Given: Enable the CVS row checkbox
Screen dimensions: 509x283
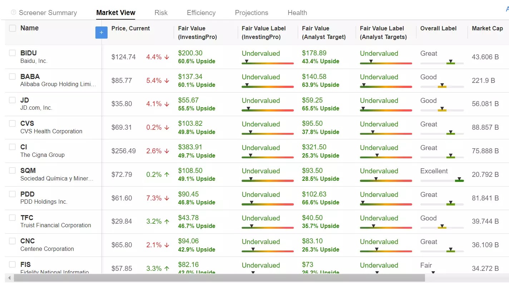Looking at the screenshot, I should [x=13, y=123].
